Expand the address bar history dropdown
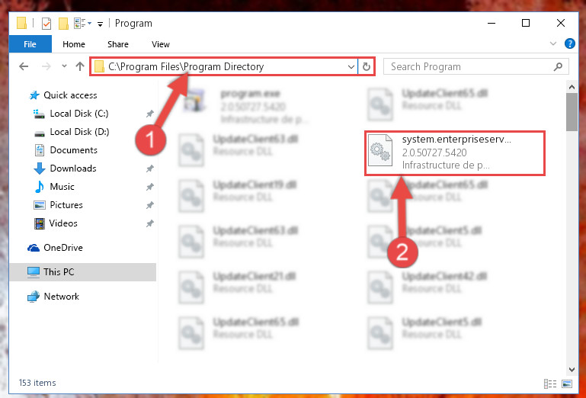 (351, 66)
